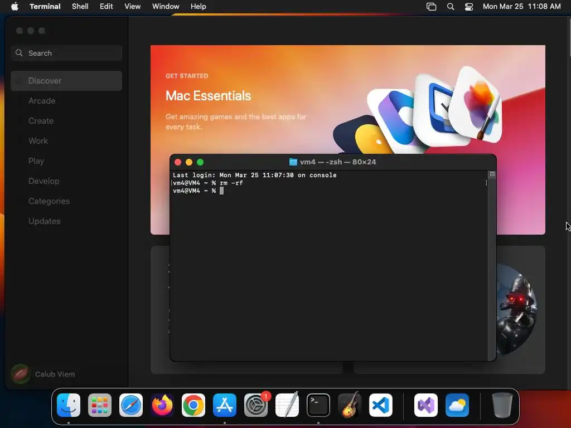Open App Store icon in dock
The height and width of the screenshot is (428, 571).
point(225,405)
